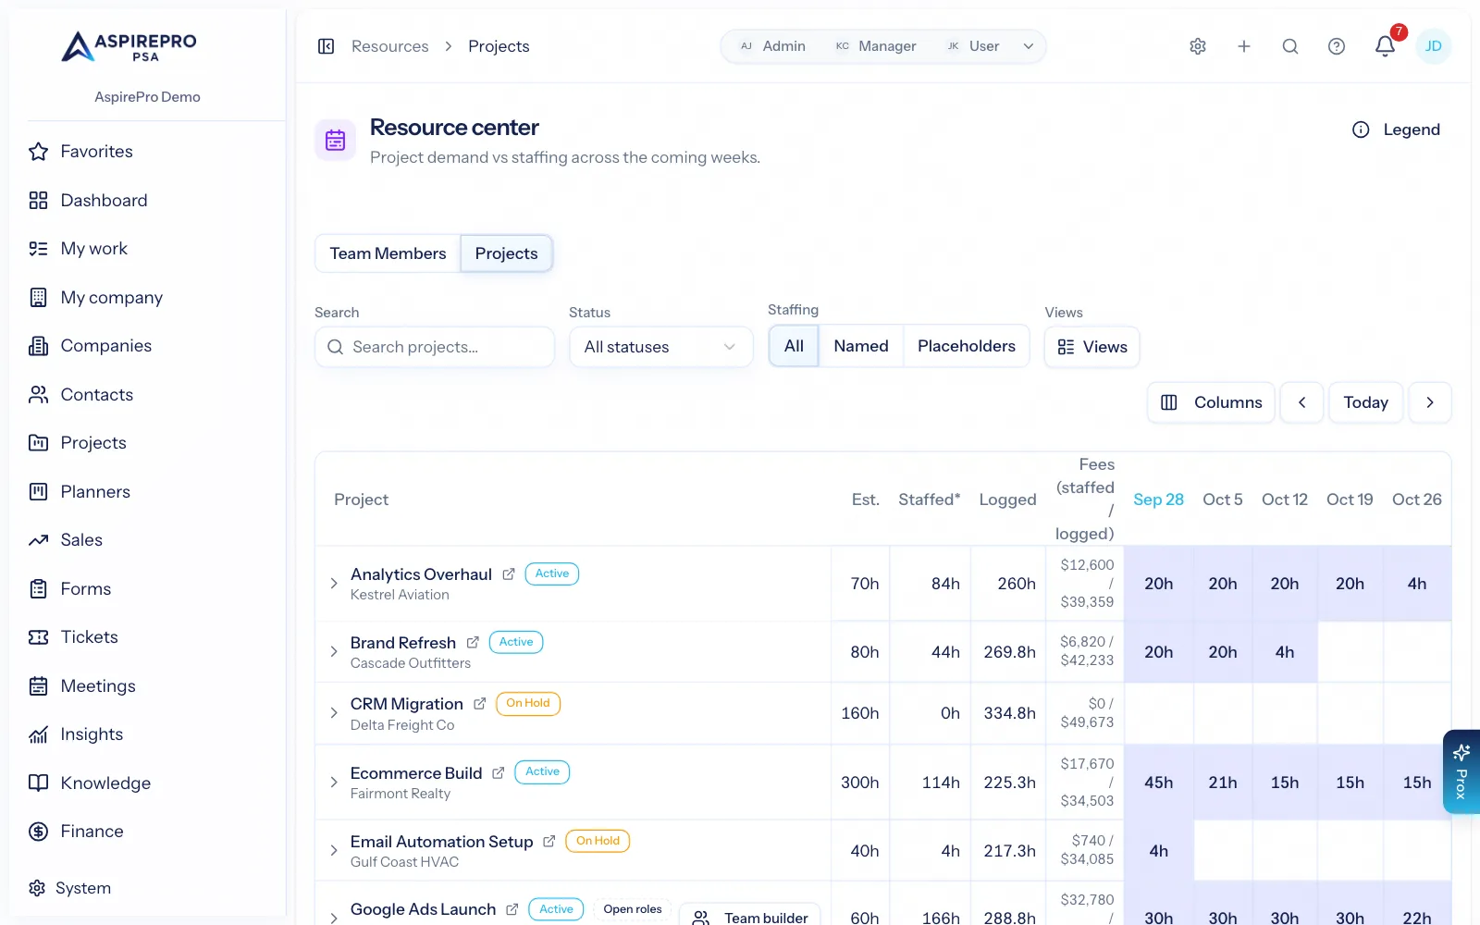Click the Search projects field
Screen dimensions: 1480x925
(x=435, y=347)
